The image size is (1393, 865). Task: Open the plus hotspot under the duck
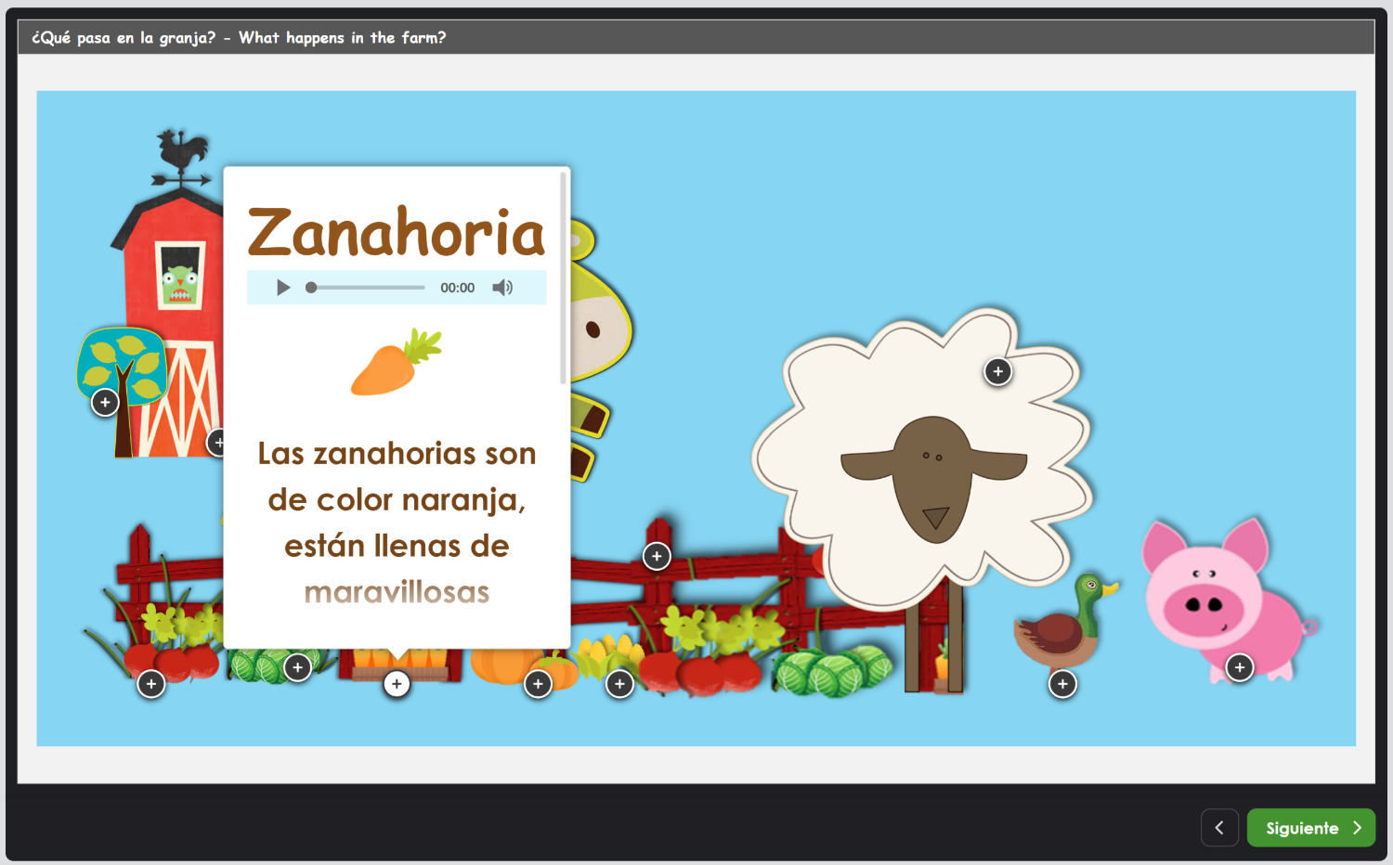[1062, 684]
